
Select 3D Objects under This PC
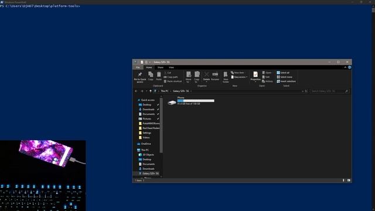click(148, 155)
